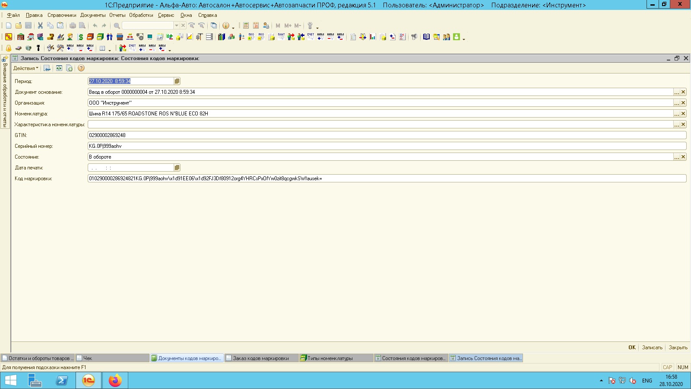Click the Windows Start button
Viewport: 691px width, 389px height.
tap(10, 380)
